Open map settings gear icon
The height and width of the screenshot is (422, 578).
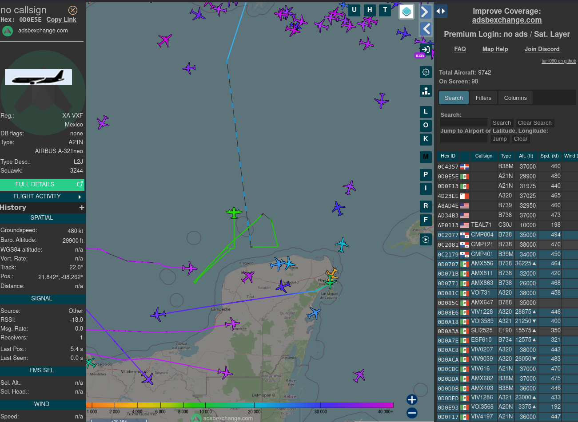click(426, 72)
